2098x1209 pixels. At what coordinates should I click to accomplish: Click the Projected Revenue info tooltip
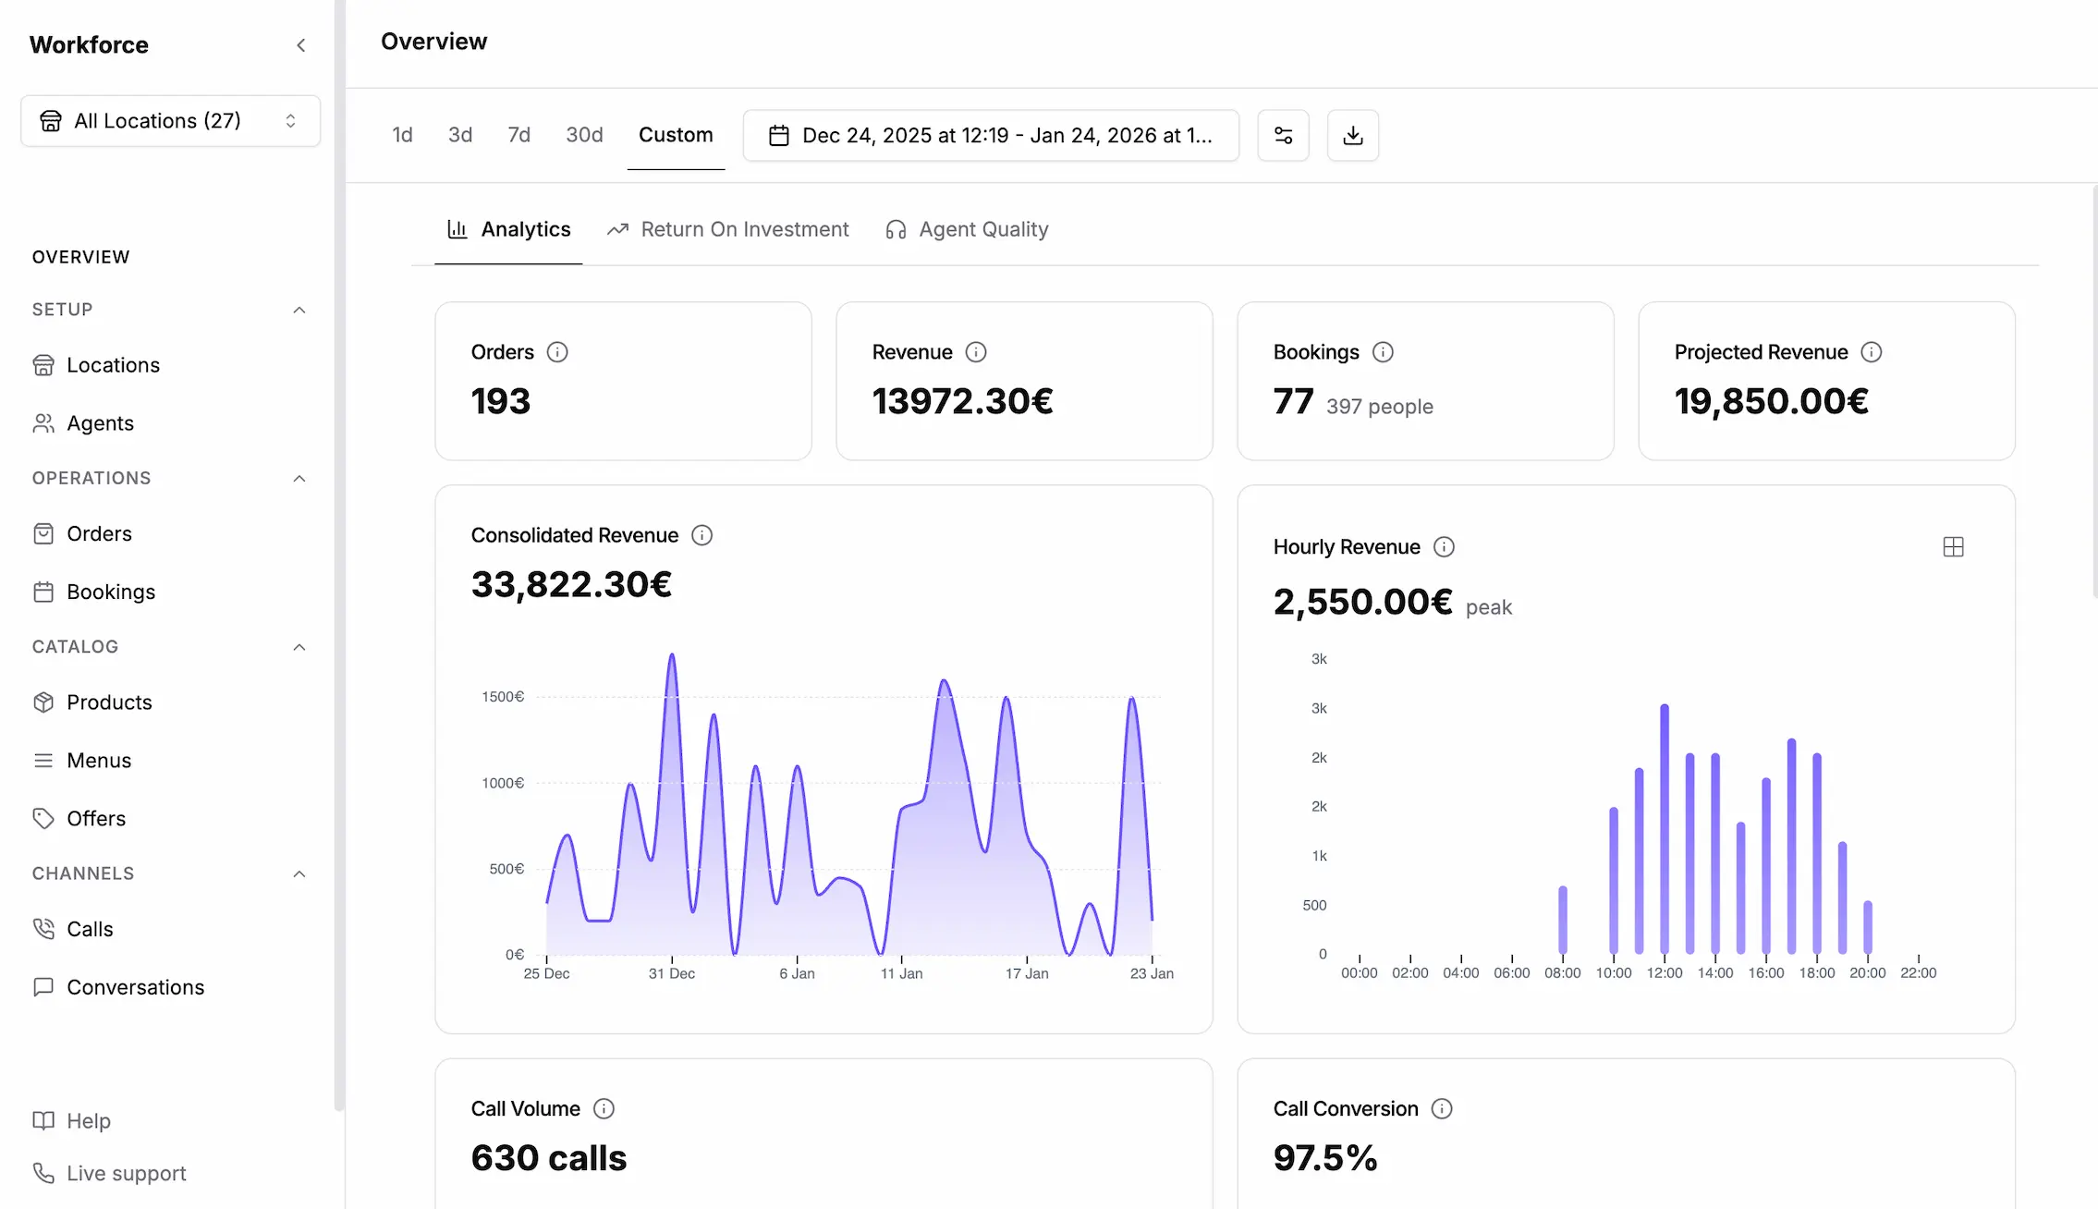pos(1872,351)
